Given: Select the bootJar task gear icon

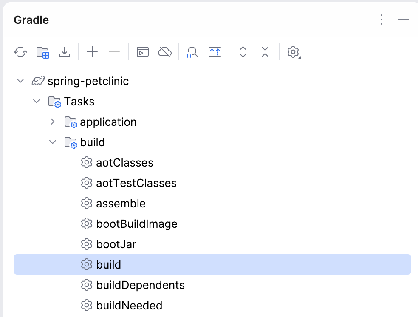Looking at the screenshot, I should coord(87,244).
